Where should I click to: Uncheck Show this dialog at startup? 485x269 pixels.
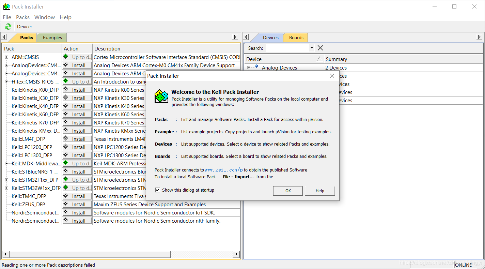[157, 190]
